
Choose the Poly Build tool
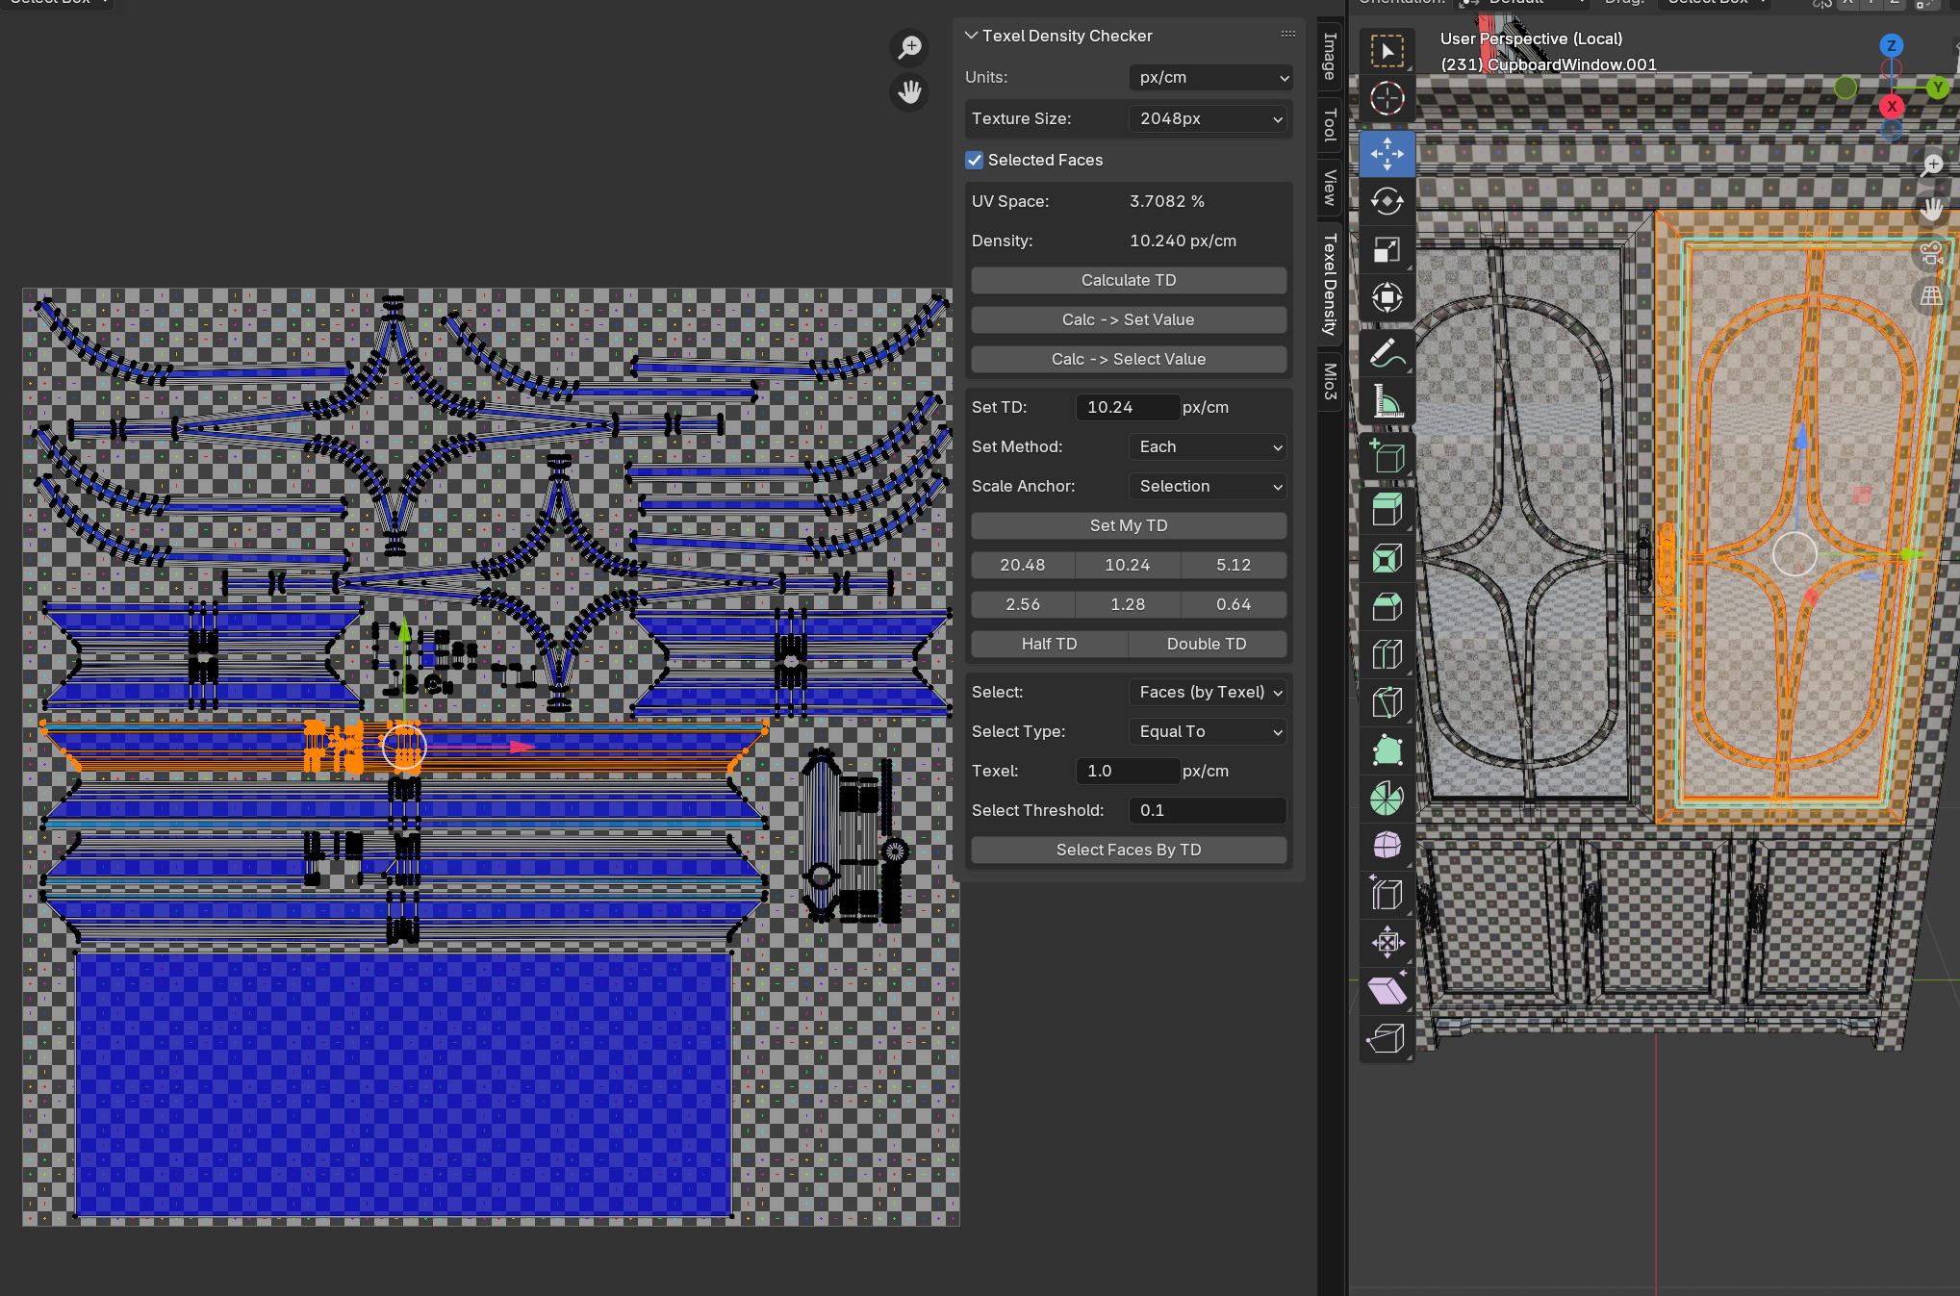point(1387,750)
